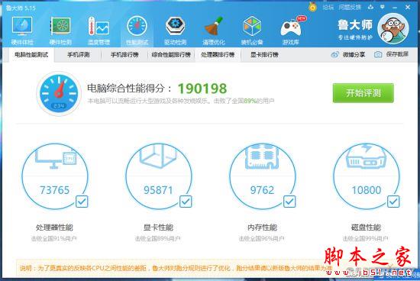This screenshot has width=420, height=281.
Task: Open the 装机必备 software cube icon
Action: point(252,26)
